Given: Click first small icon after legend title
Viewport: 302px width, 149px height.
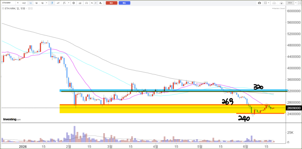Looking at the screenshot, I should (x=29, y=9).
